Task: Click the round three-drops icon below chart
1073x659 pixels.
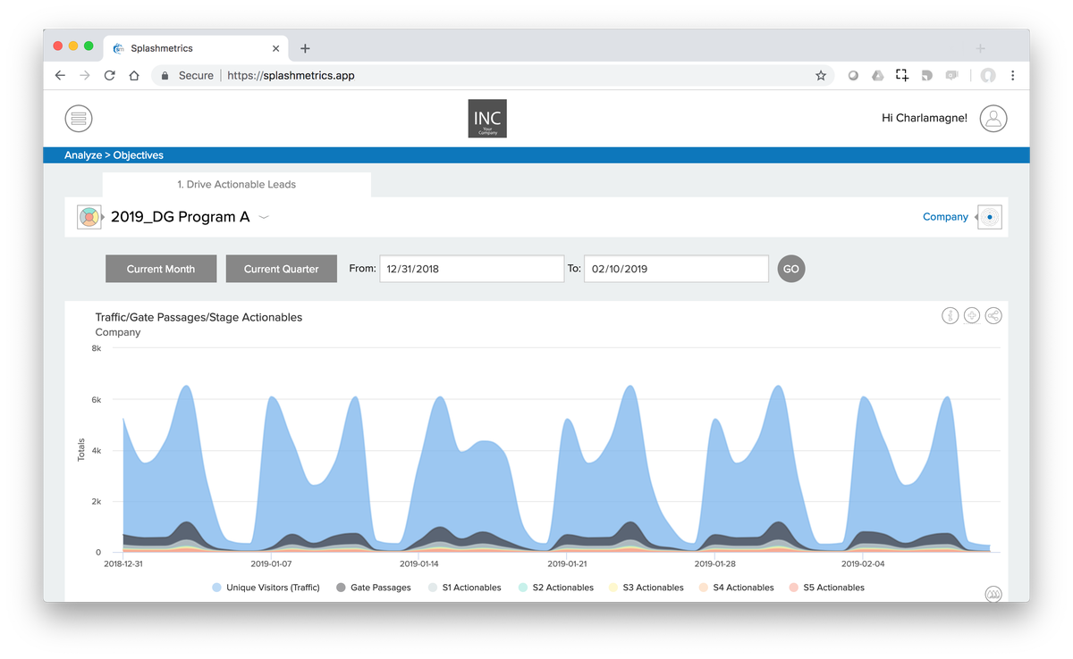Action: pyautogui.click(x=993, y=594)
